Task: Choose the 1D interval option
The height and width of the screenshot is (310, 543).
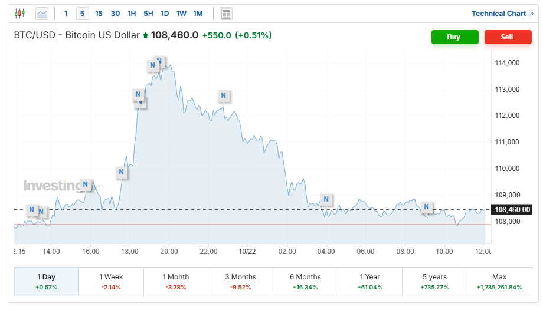Action: pos(165,13)
